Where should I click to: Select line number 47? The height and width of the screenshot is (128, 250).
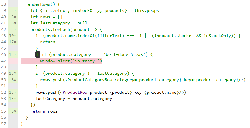[x=4, y=61]
